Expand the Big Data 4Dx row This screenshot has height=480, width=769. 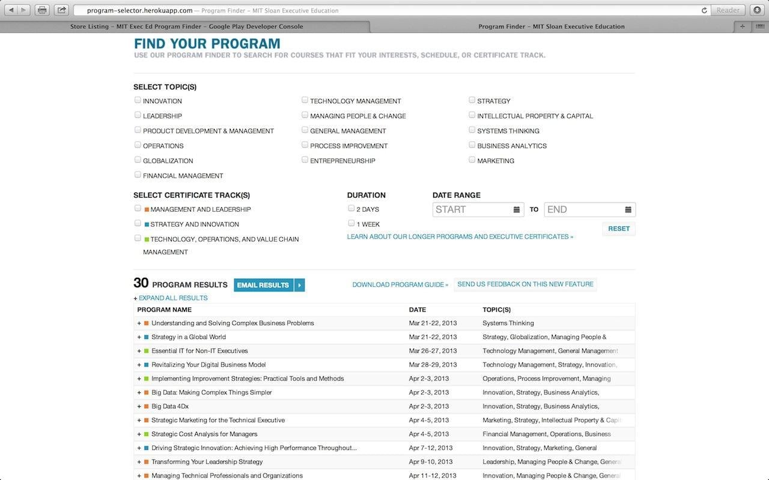pyautogui.click(x=139, y=406)
